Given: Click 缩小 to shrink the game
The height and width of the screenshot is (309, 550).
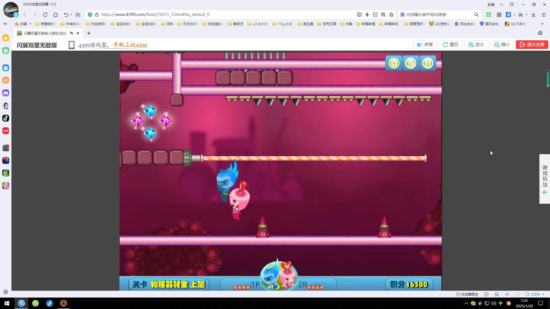Looking at the screenshot, I should click(502, 45).
